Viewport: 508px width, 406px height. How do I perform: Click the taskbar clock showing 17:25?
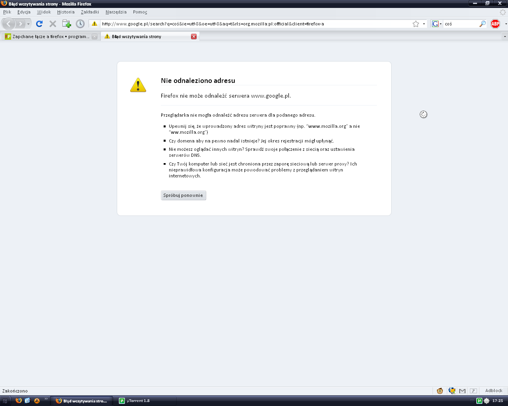point(498,401)
